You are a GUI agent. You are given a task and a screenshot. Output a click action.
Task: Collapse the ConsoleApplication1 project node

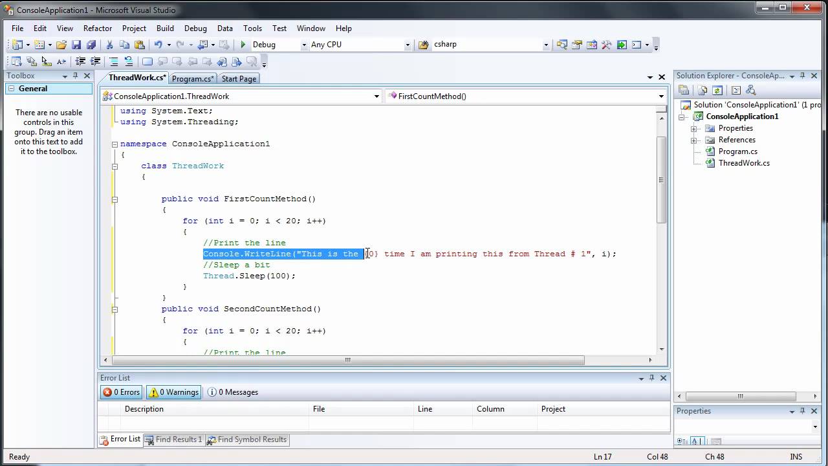(682, 117)
